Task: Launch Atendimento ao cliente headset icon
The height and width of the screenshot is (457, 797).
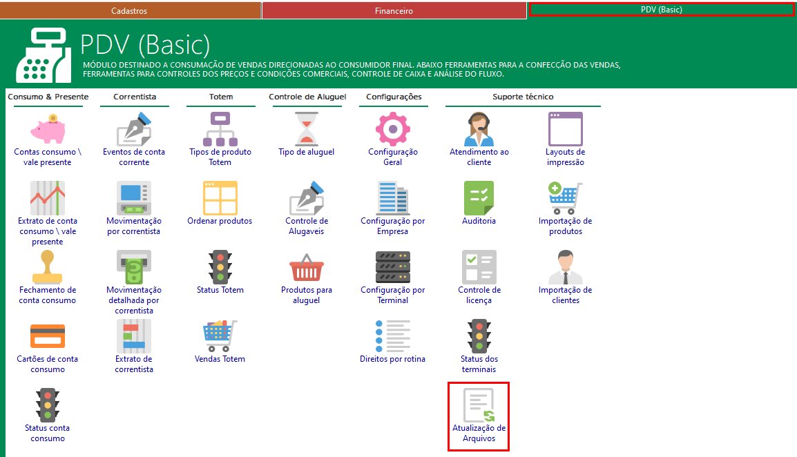Action: (x=479, y=129)
